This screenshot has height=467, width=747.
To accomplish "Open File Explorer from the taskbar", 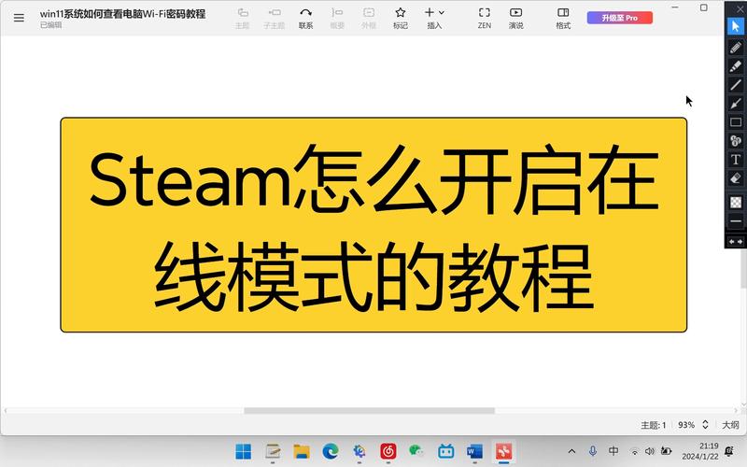I will pos(302,451).
